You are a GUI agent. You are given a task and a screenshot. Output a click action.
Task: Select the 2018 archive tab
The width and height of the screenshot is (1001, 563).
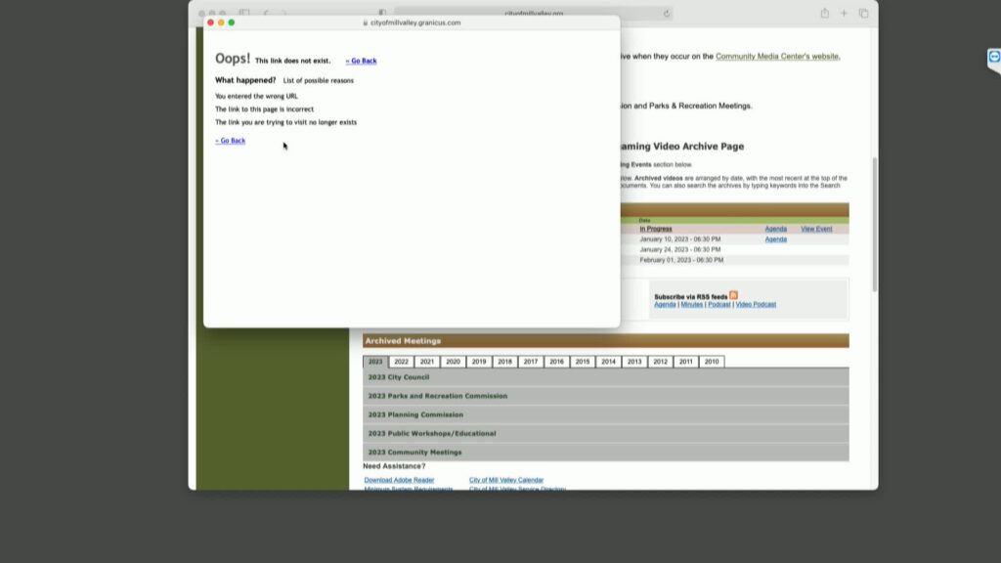click(x=505, y=362)
